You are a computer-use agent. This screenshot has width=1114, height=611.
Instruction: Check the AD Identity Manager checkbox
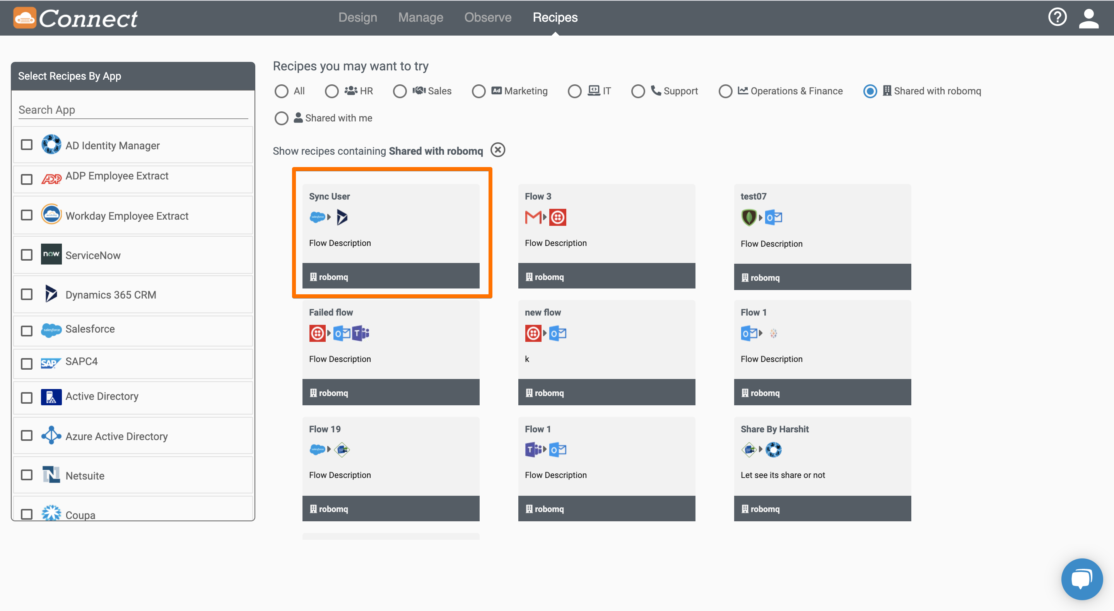(x=27, y=144)
